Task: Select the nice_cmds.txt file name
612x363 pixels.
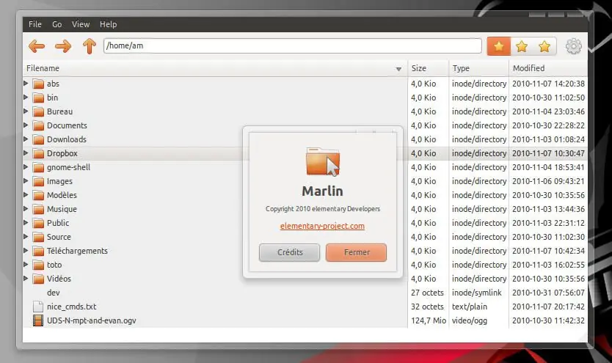Action: pos(71,307)
